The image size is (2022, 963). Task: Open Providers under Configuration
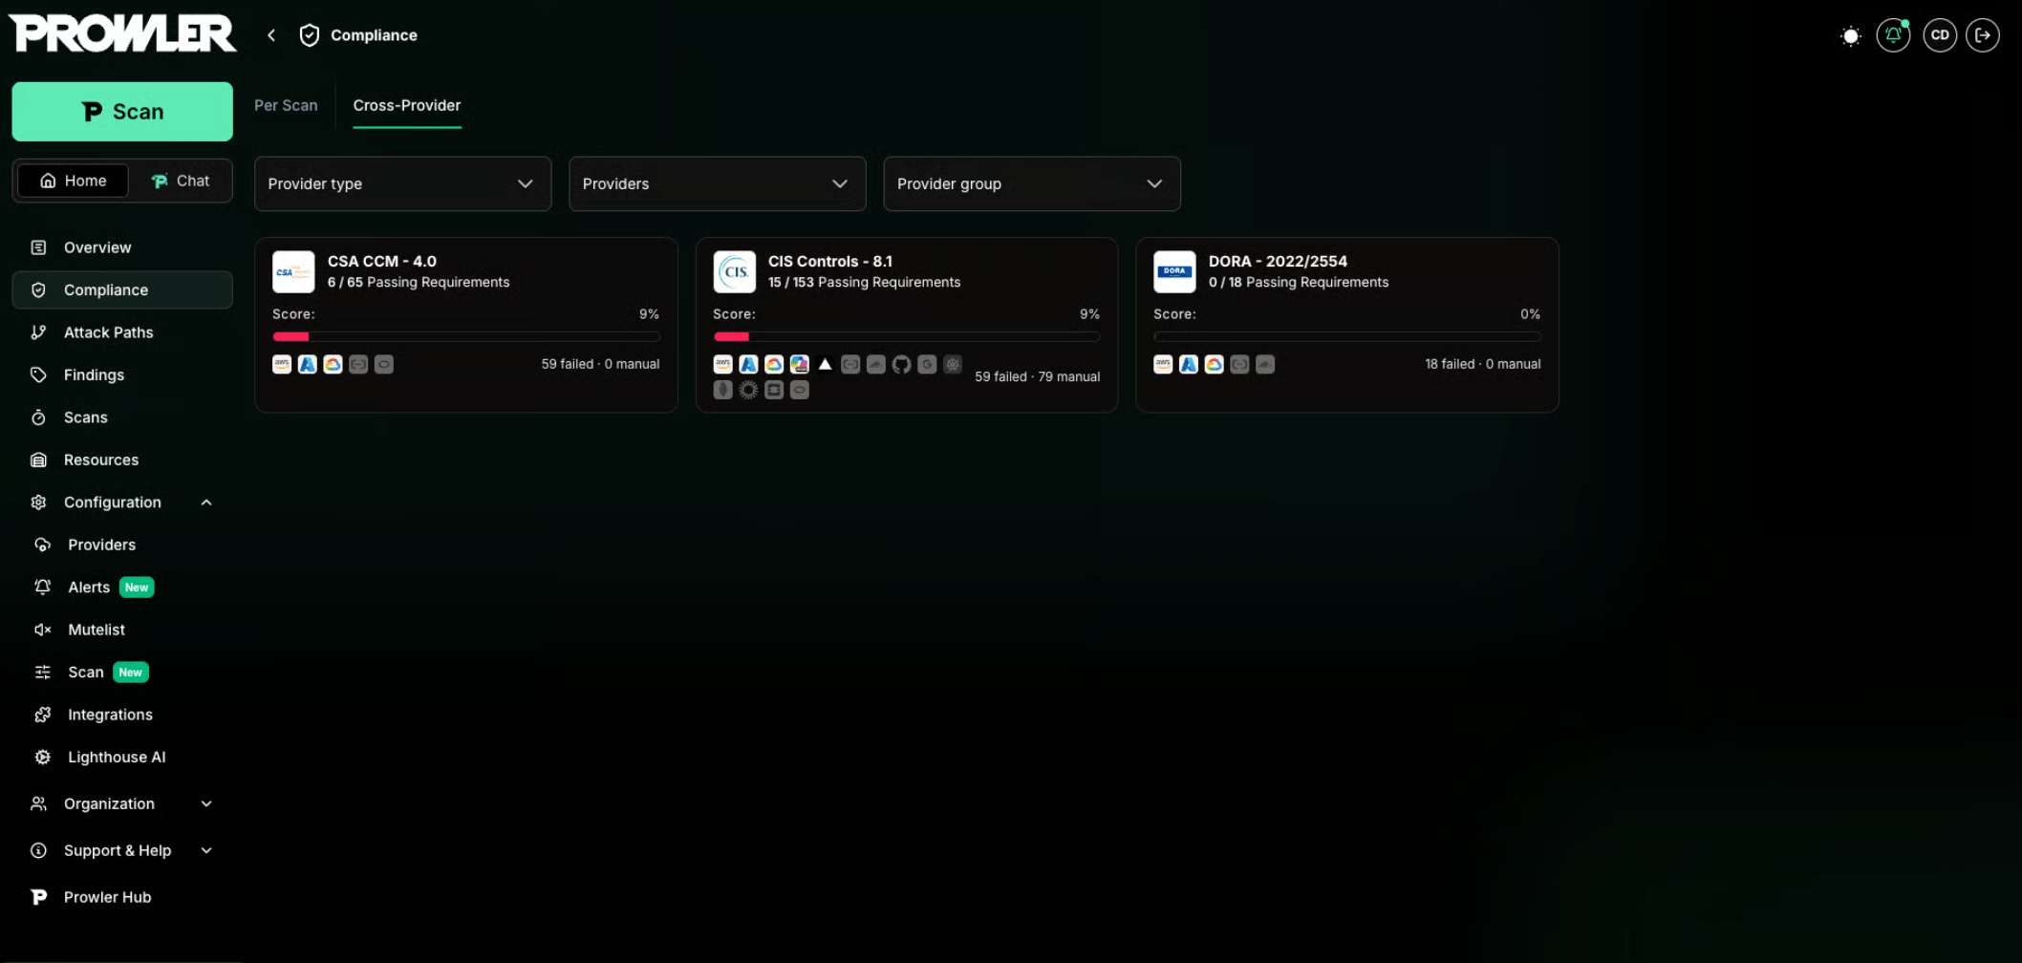click(x=122, y=545)
